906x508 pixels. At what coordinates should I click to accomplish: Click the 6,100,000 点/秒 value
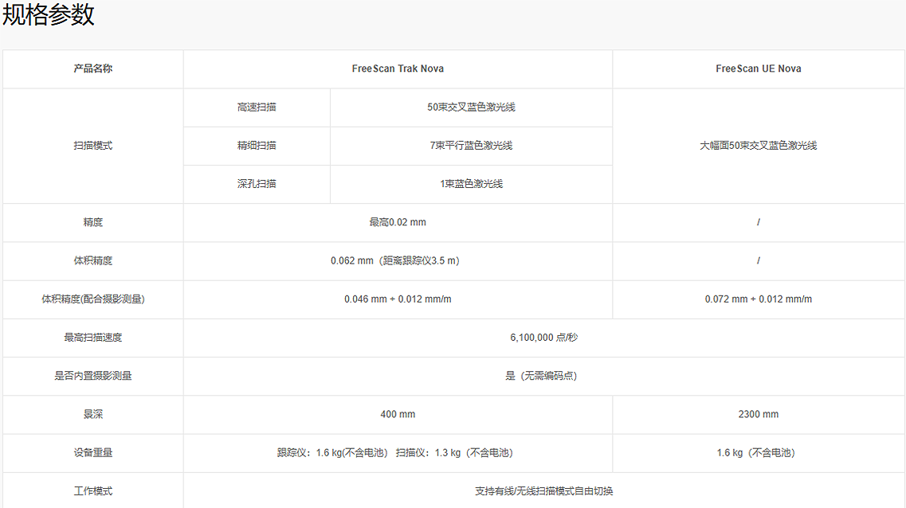point(543,338)
